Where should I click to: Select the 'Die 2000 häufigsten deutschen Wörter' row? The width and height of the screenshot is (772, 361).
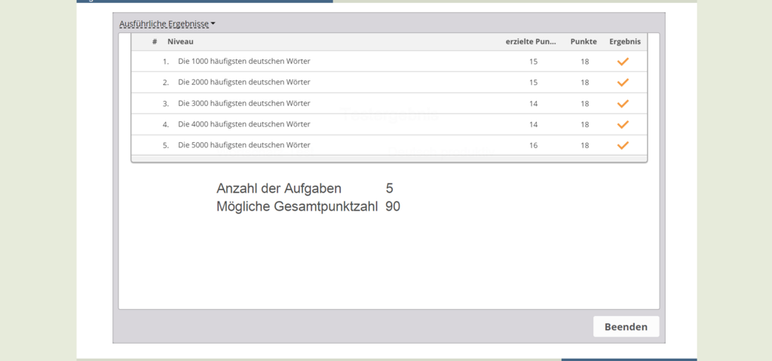389,82
